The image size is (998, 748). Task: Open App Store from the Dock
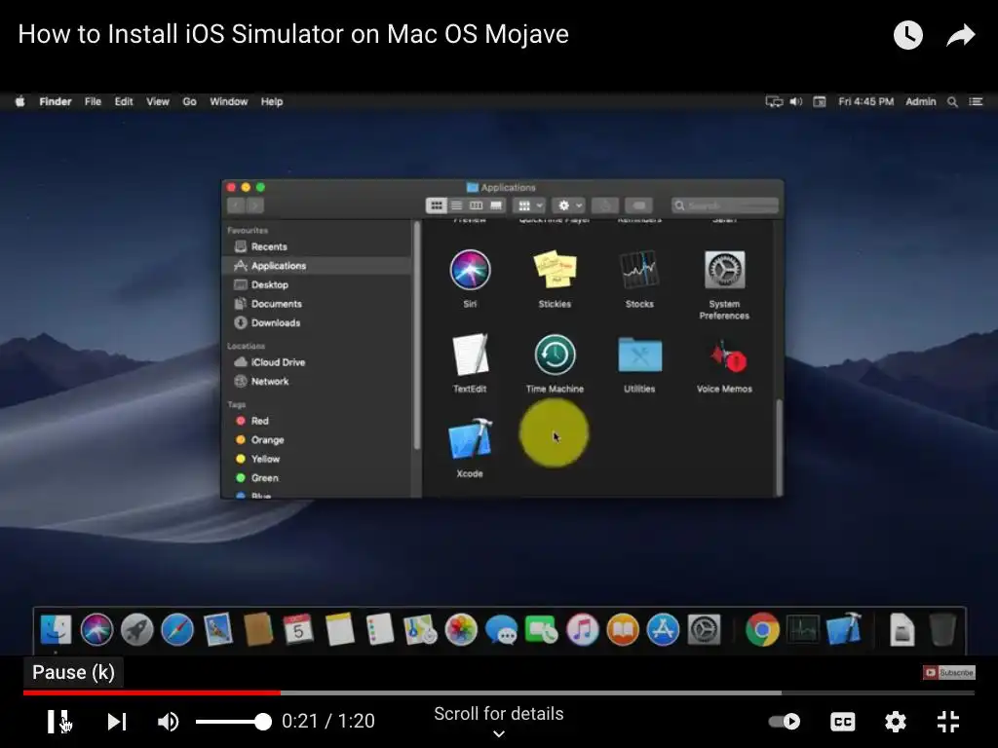[663, 630]
